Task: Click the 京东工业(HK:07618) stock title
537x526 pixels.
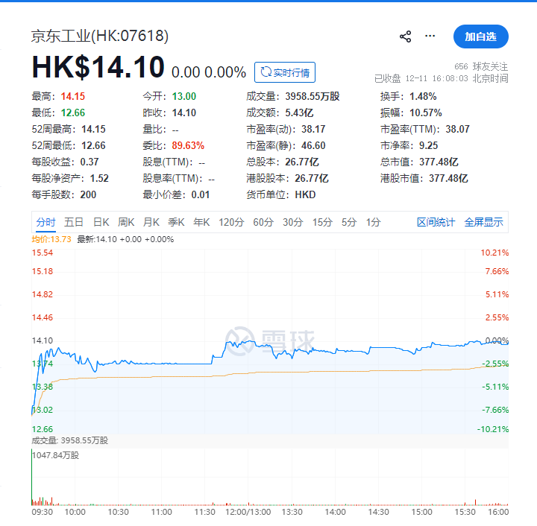Action: (100, 36)
